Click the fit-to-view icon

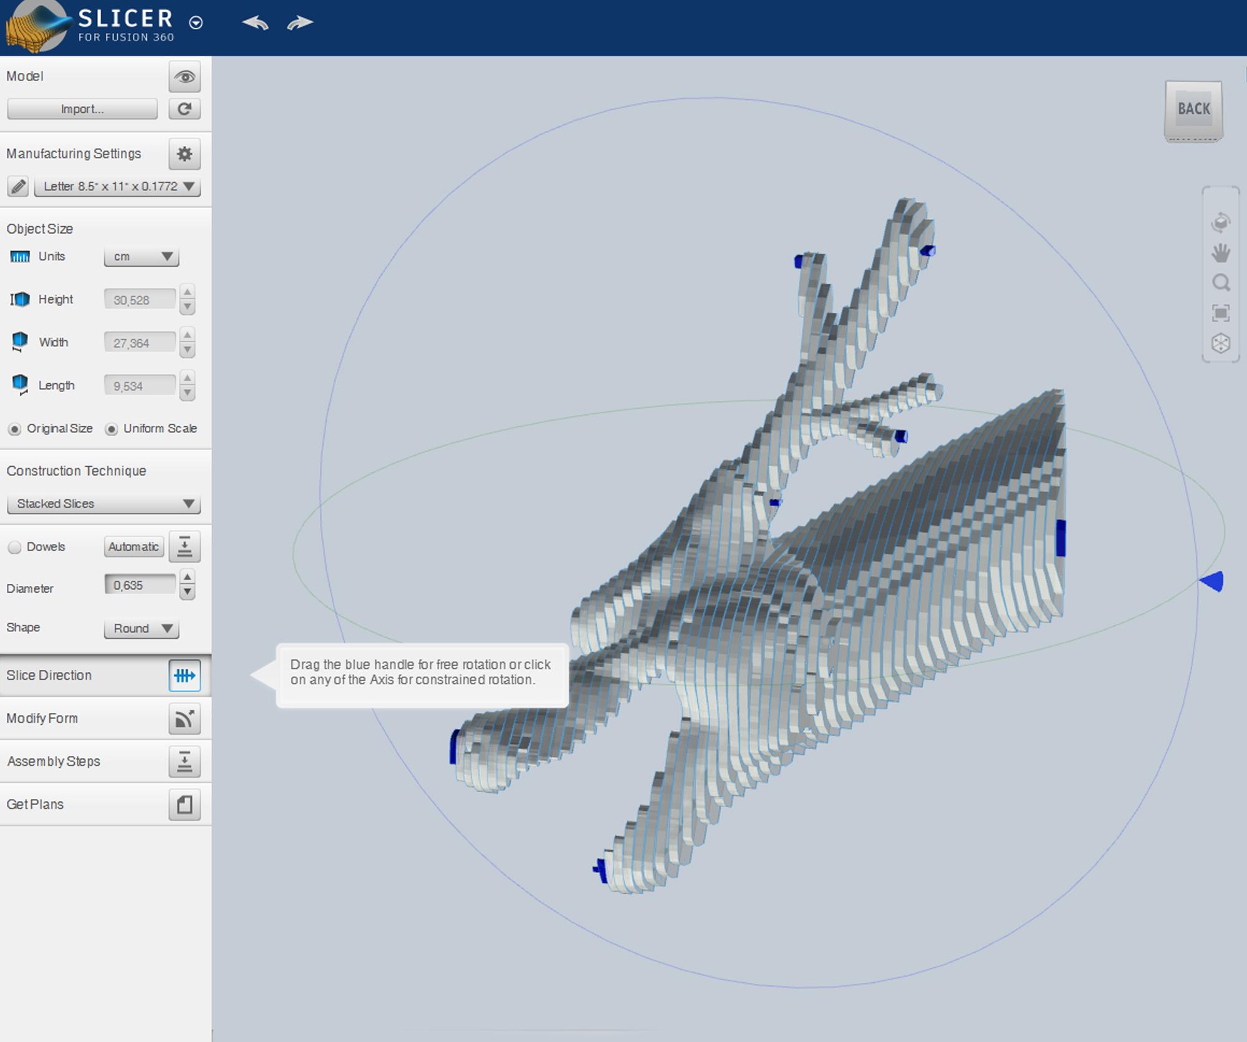point(1220,313)
